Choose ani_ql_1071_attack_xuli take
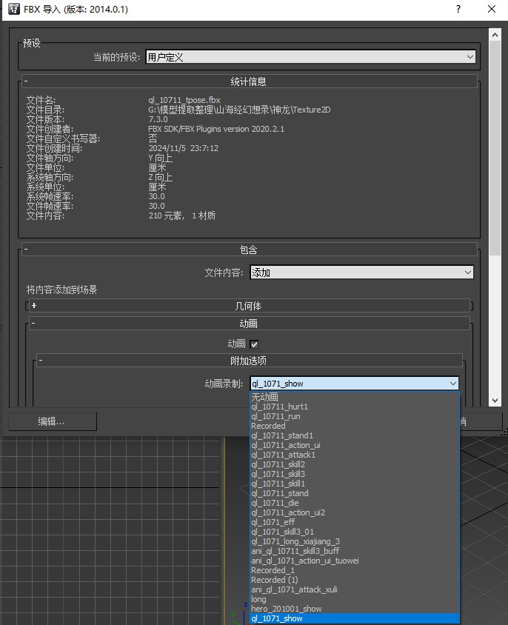The height and width of the screenshot is (625, 508). (355, 589)
